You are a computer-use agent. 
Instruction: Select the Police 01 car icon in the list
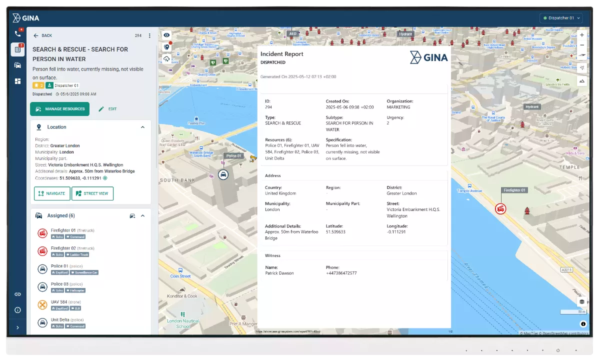42,269
